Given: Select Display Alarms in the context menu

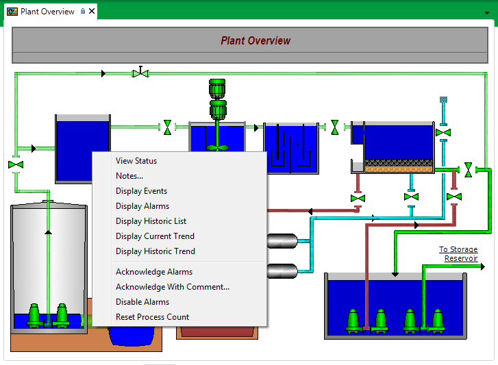Looking at the screenshot, I should click(142, 206).
